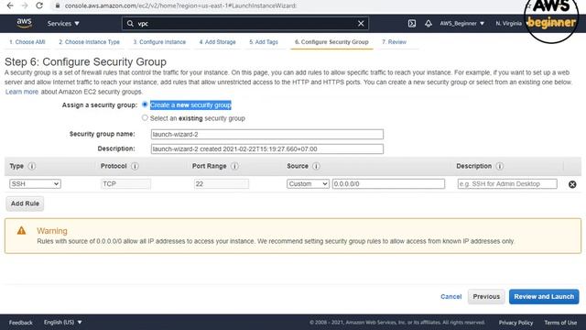This screenshot has height=330, width=586.
Task: Open the notifications bell
Action: click(429, 24)
